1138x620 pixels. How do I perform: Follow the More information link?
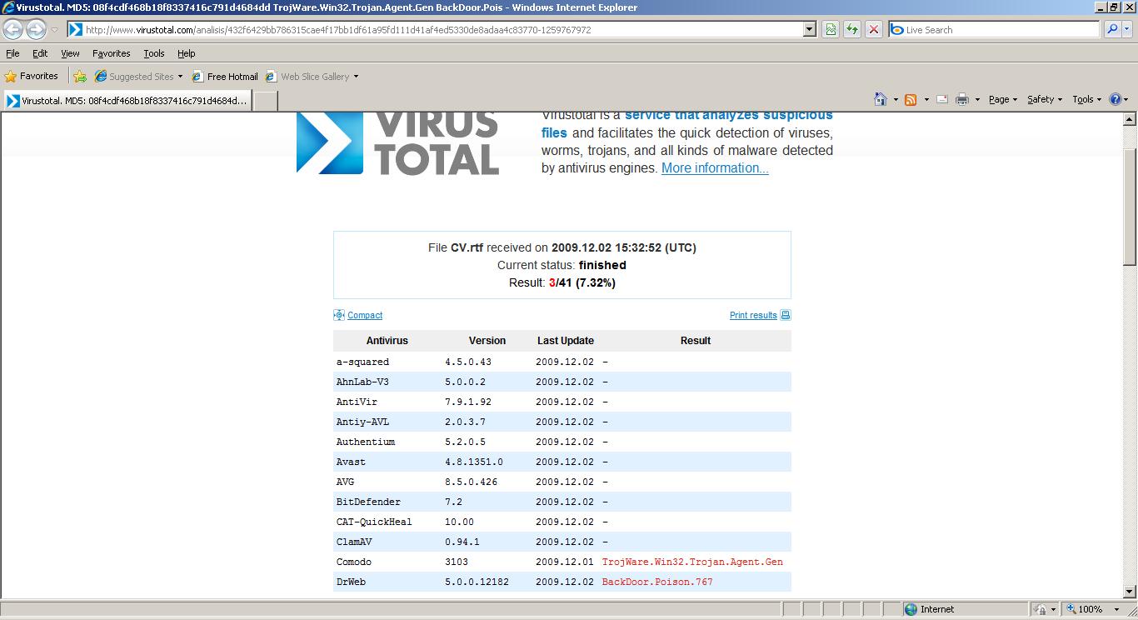point(715,168)
